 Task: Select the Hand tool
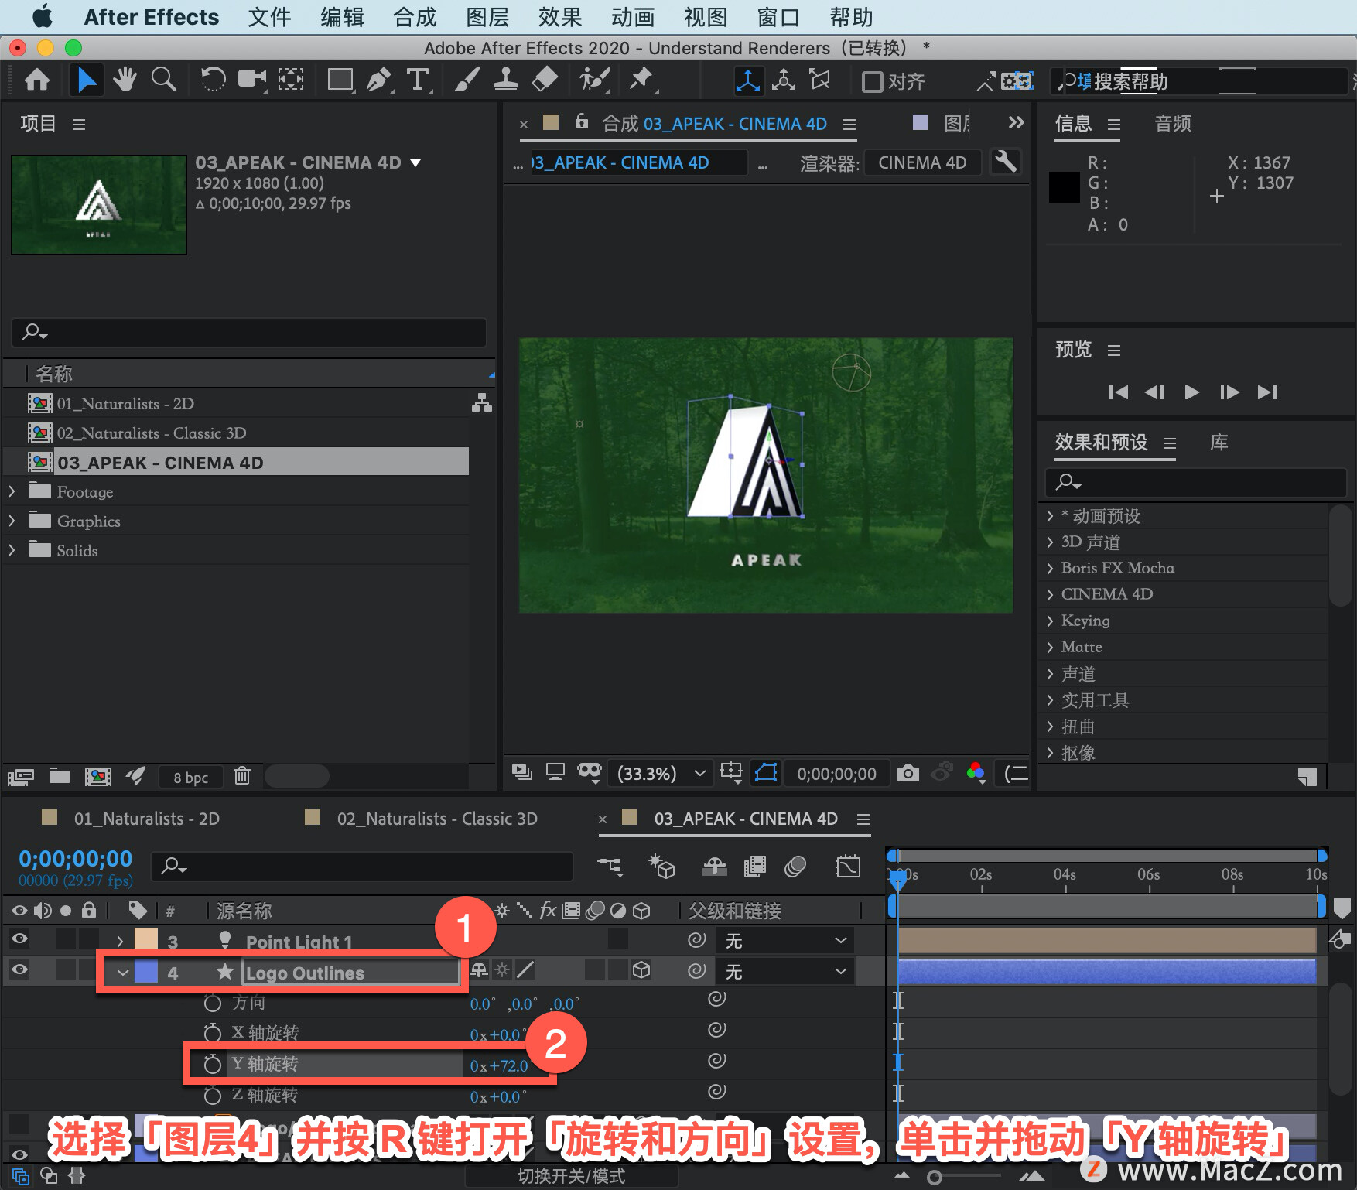(x=125, y=80)
